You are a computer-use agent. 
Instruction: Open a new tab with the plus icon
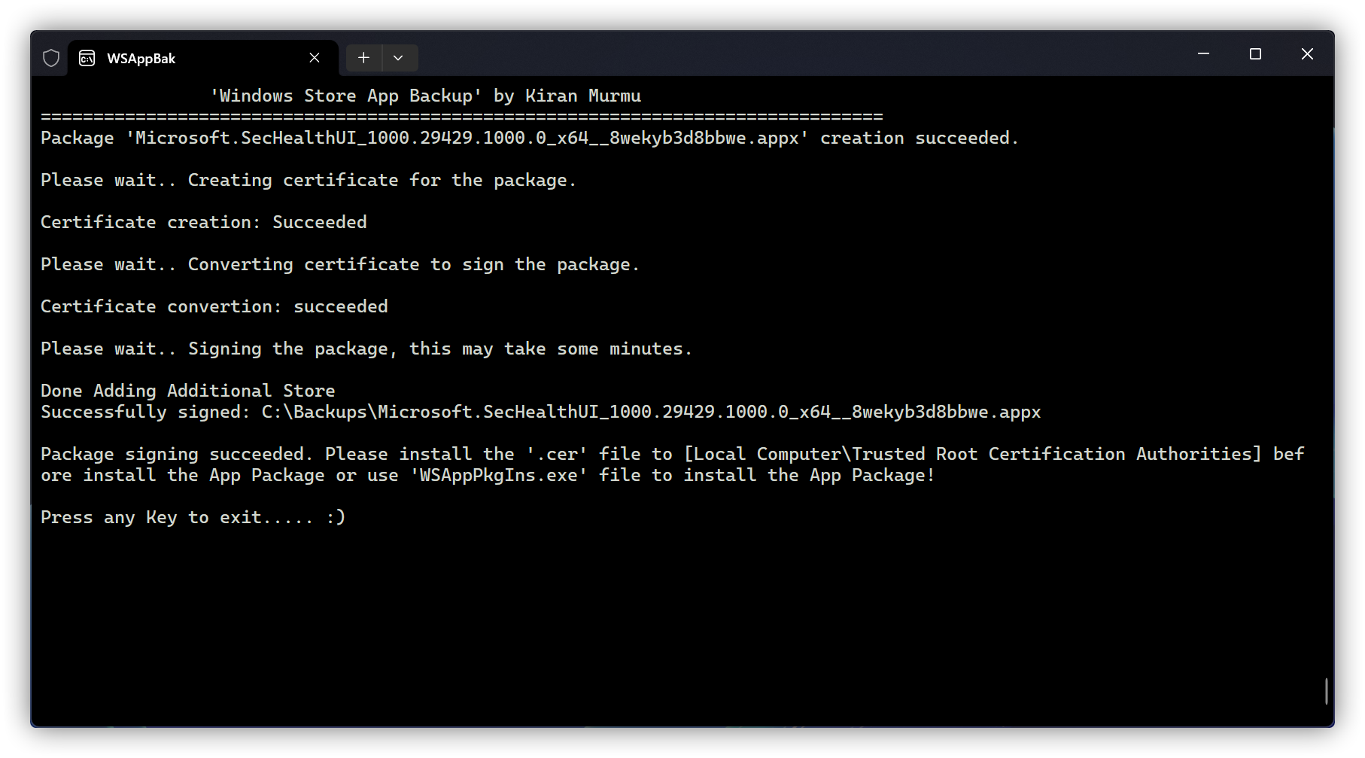pos(363,58)
